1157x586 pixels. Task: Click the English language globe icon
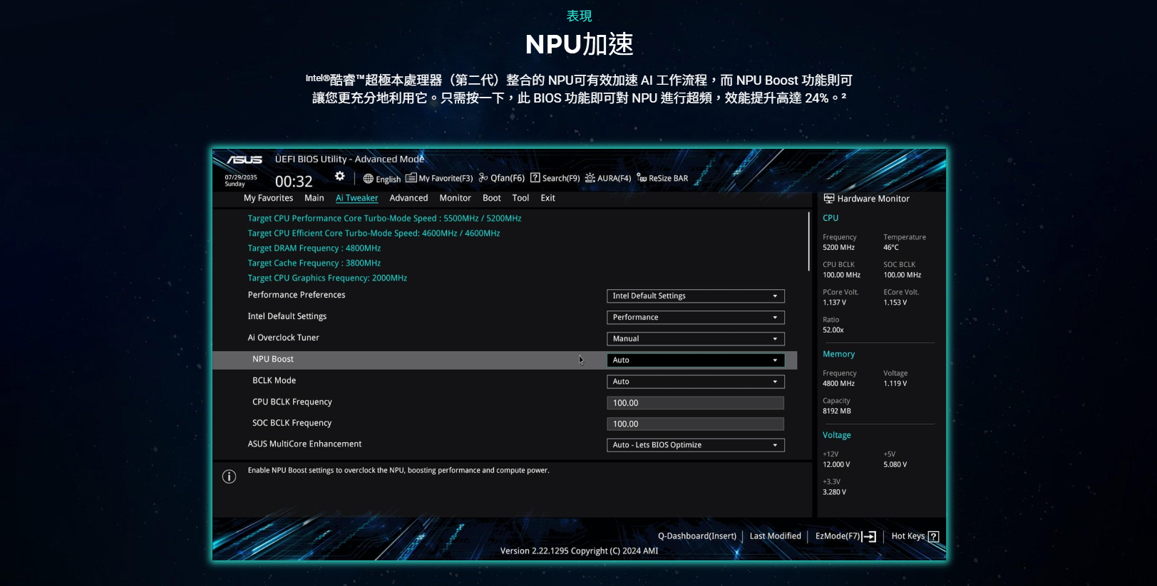point(368,179)
